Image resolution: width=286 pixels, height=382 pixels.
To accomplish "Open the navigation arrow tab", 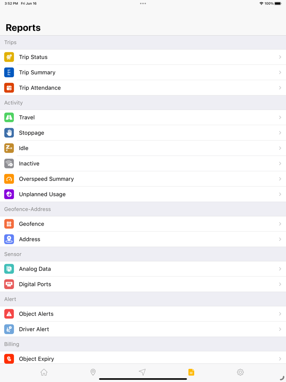I will click(142, 372).
